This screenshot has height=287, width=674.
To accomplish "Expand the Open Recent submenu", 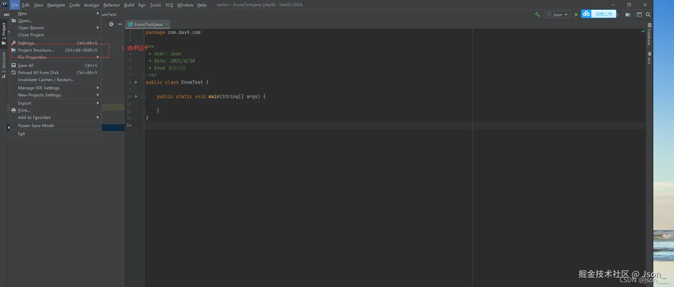I will click(31, 28).
